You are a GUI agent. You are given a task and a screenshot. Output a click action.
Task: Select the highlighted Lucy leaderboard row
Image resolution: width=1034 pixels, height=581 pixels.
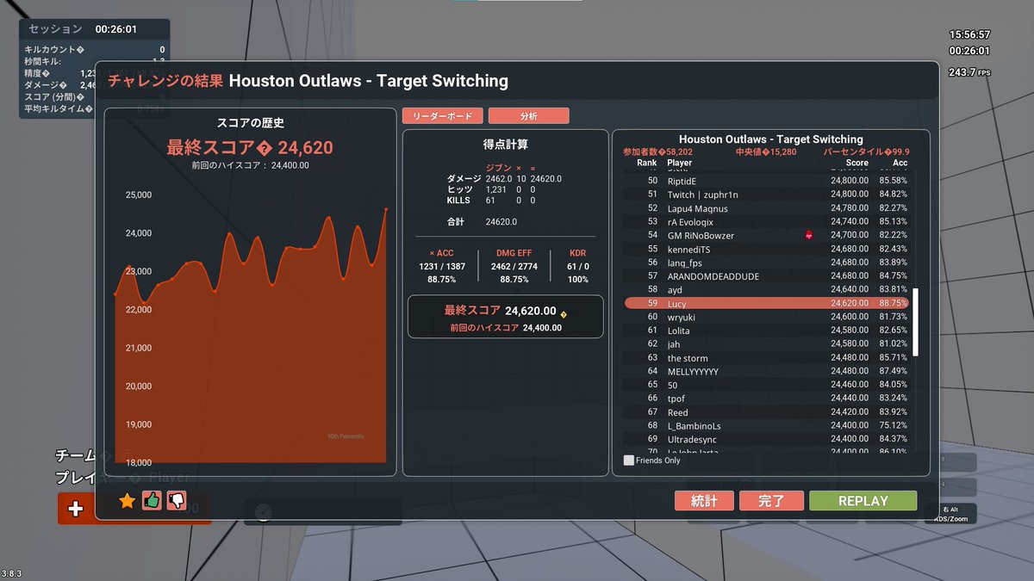(x=766, y=303)
